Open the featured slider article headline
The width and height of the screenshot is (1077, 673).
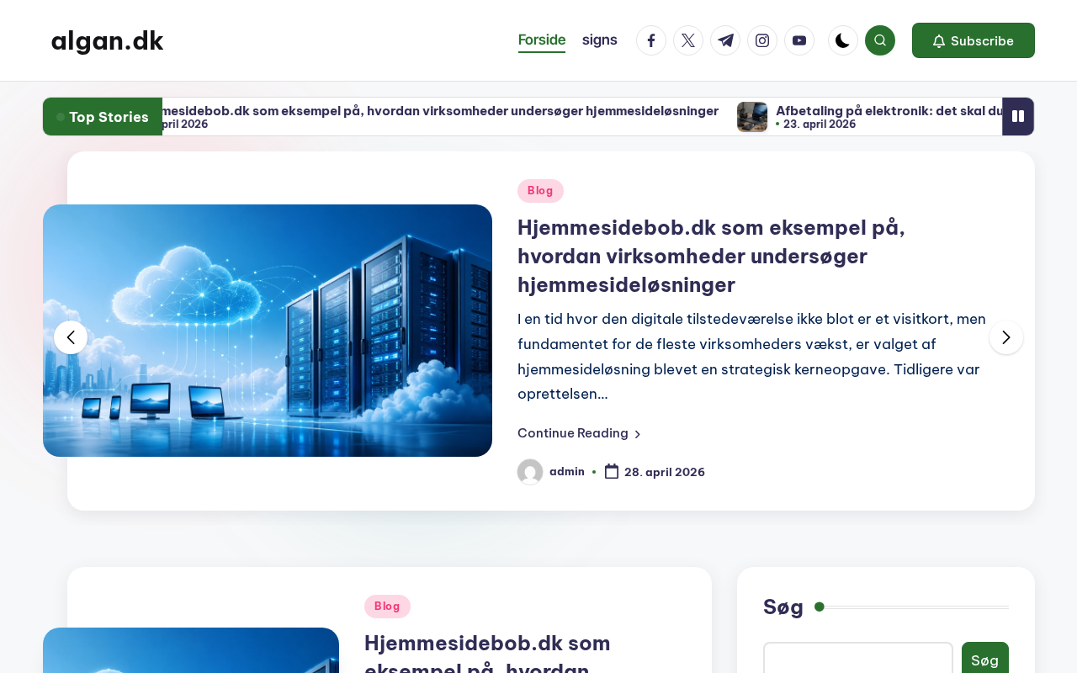pyautogui.click(x=711, y=256)
